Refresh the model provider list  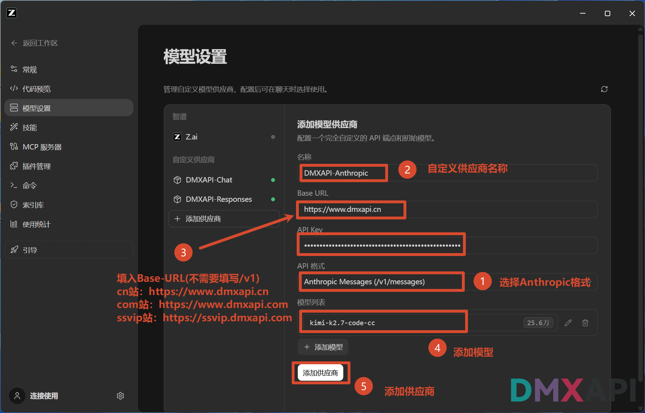[x=604, y=89]
